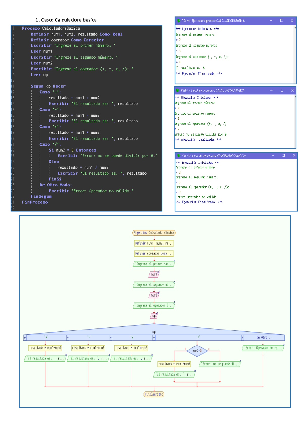Click the scroll-up arrow of the first execution window
Screen dimensions: 303x428
pos(295,28)
